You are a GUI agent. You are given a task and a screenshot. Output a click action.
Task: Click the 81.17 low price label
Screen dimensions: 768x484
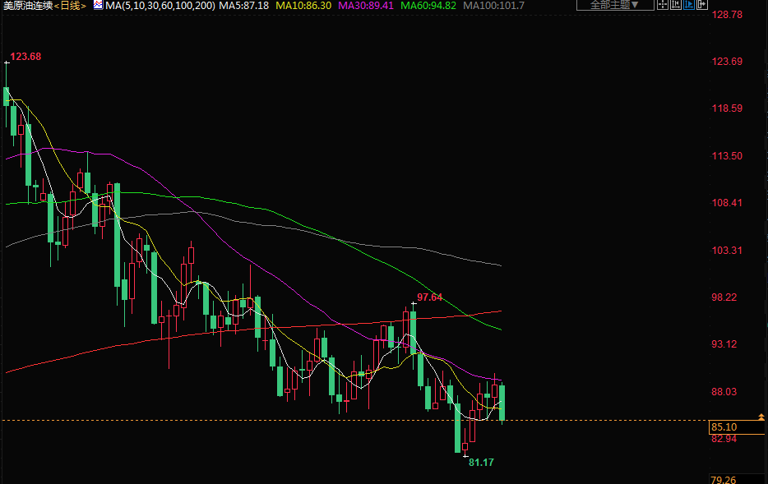pyautogui.click(x=481, y=463)
